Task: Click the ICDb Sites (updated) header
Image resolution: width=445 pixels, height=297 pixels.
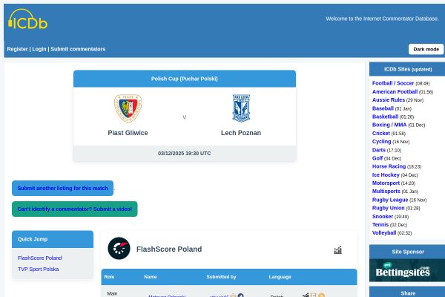Action: pyautogui.click(x=408, y=69)
